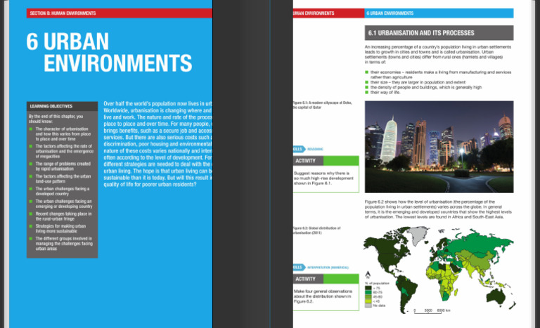
Task: Select the 'REASONING' skills tag
Action: [315, 149]
